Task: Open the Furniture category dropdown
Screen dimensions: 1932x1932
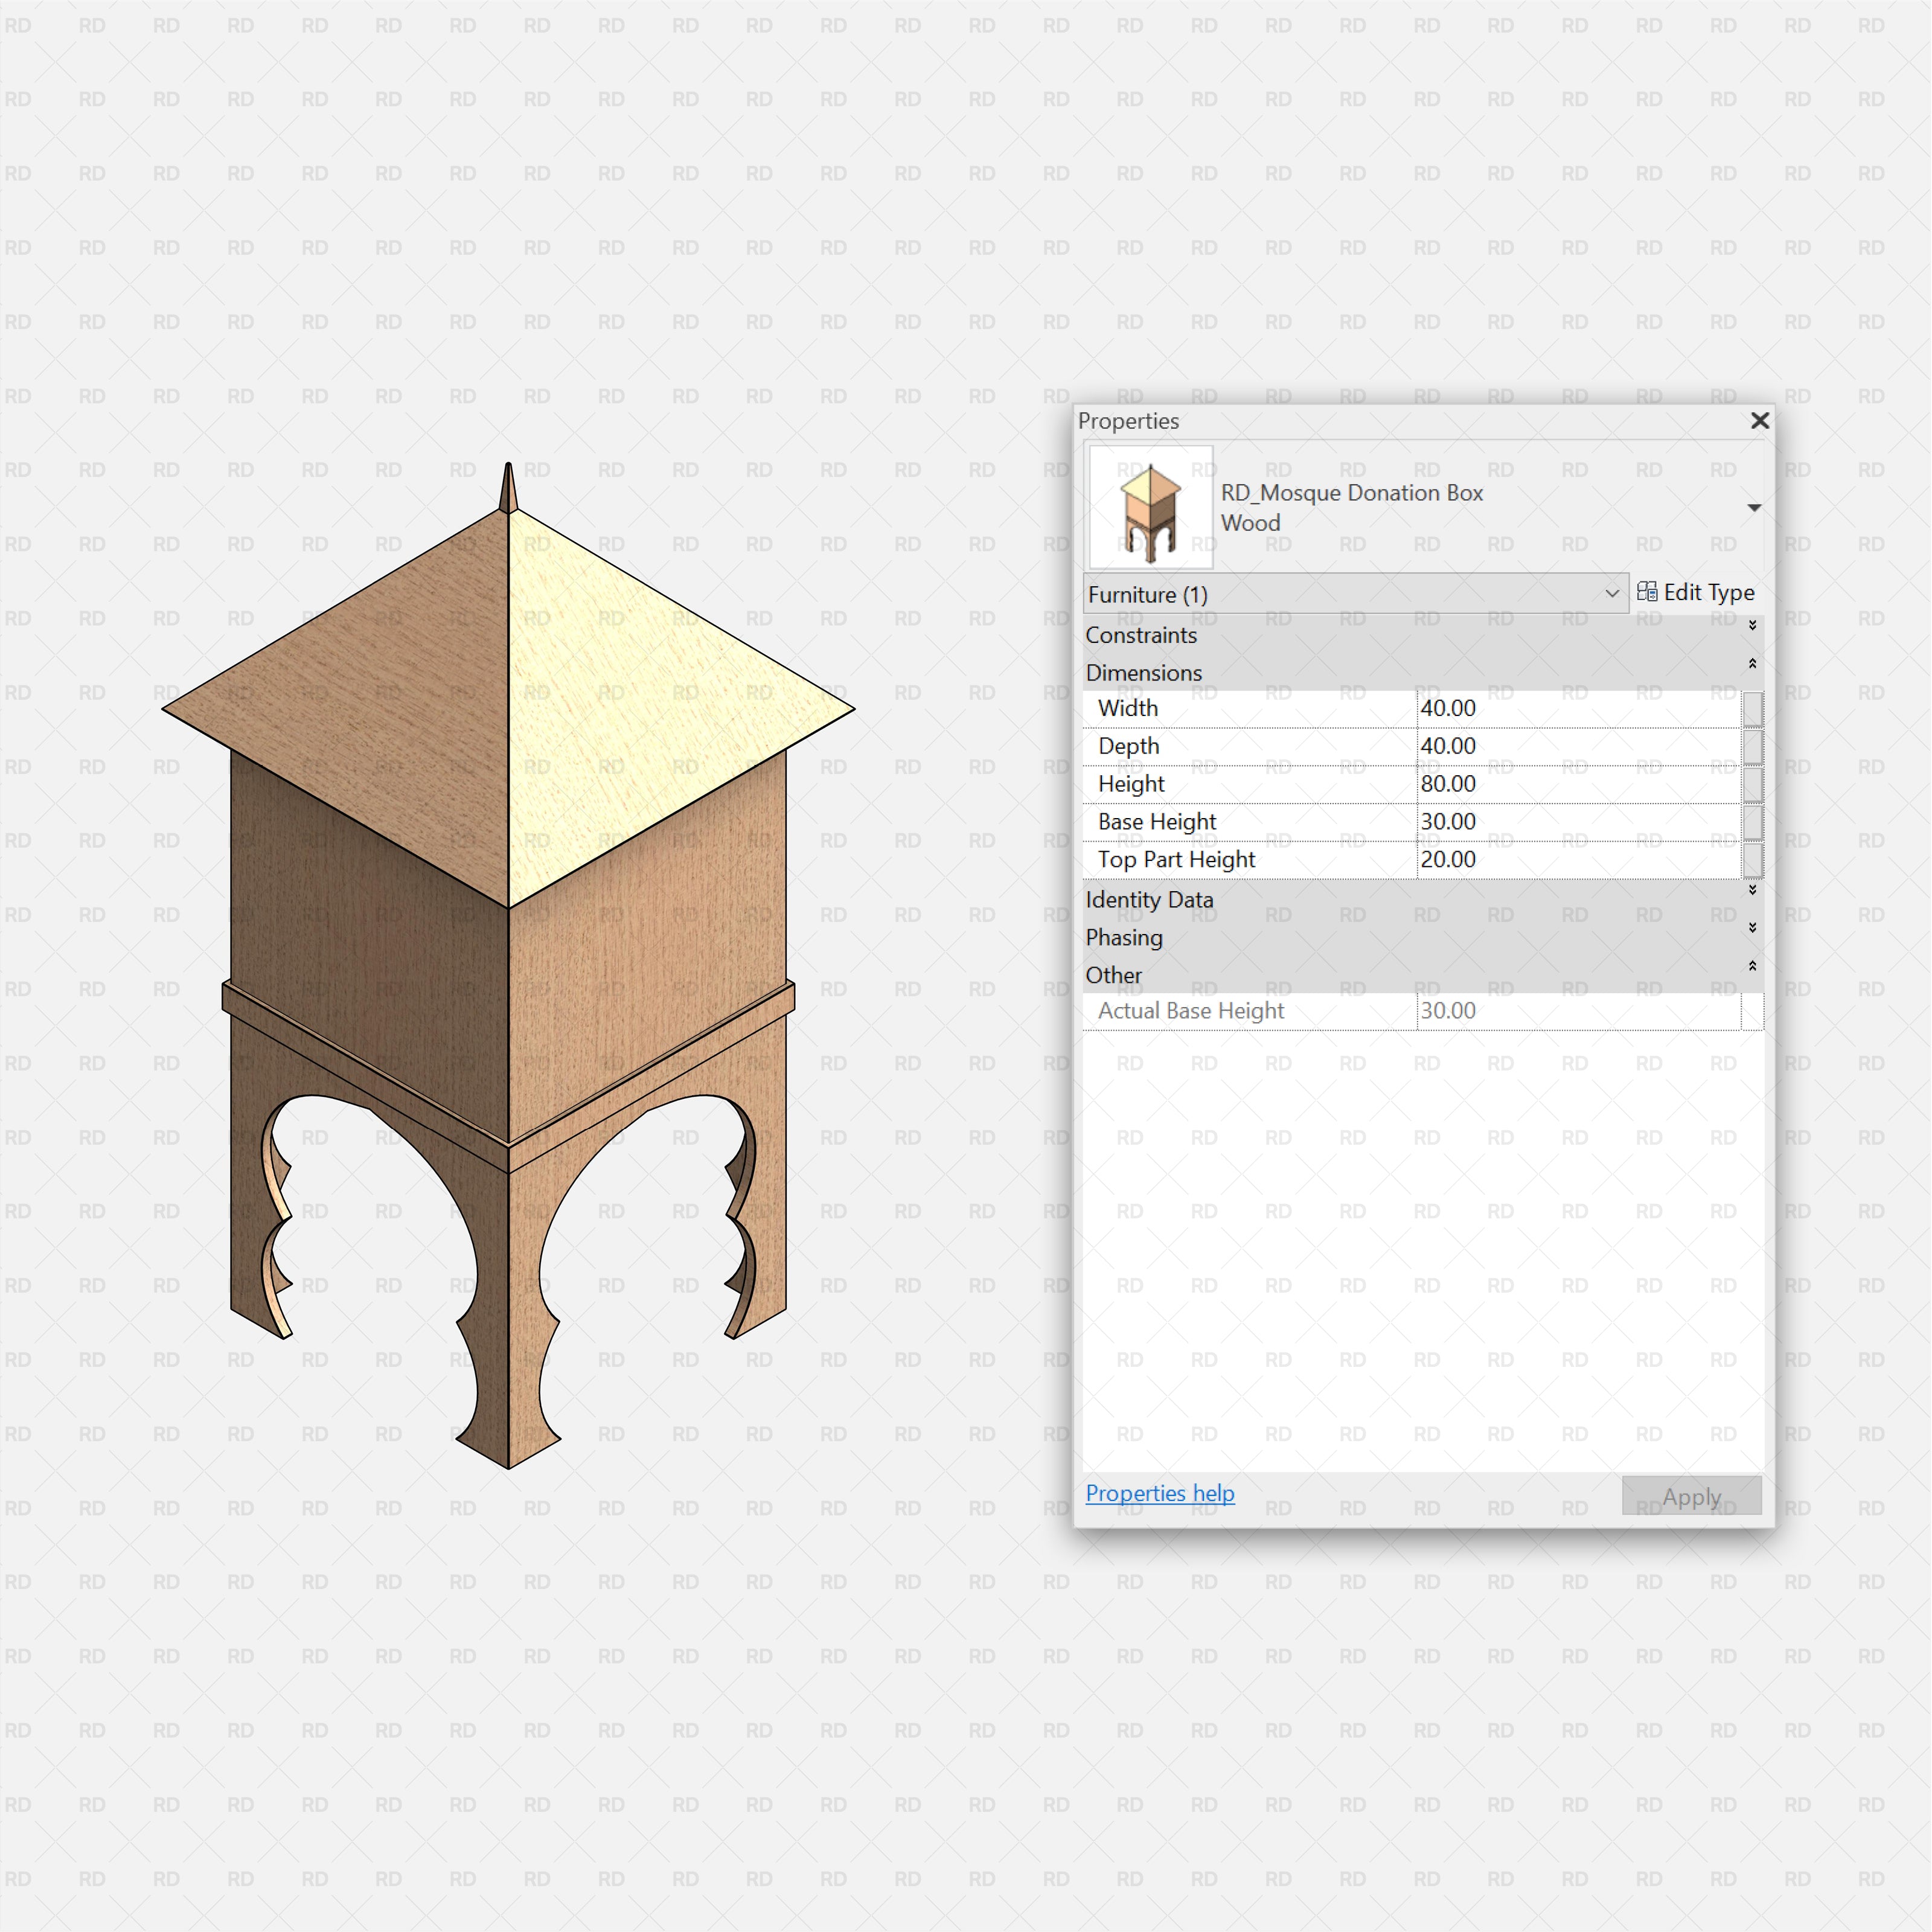Action: 1615,591
